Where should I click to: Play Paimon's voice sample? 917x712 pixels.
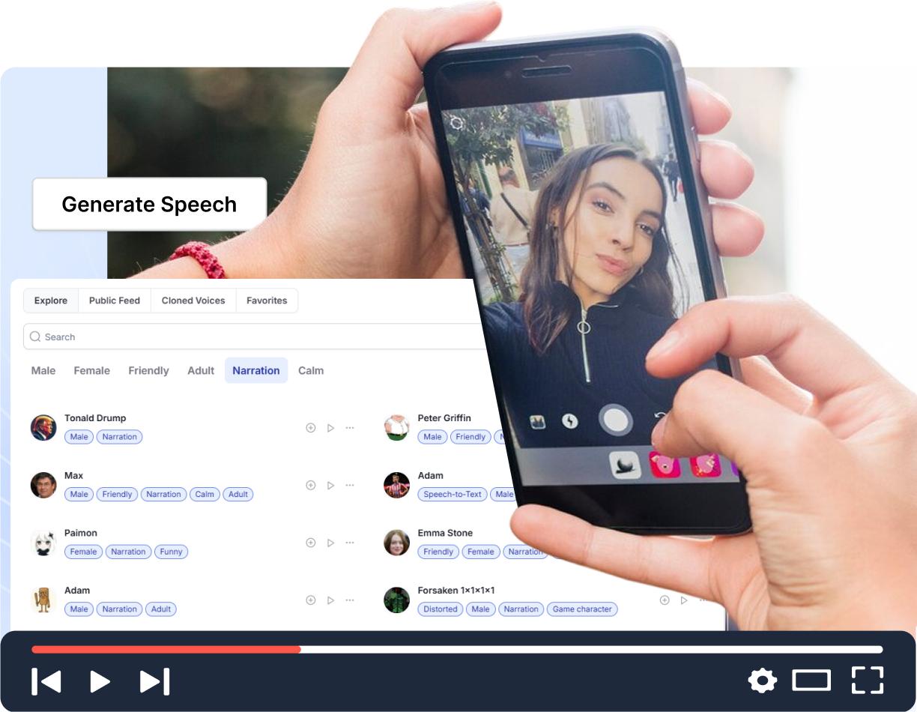[x=330, y=543]
